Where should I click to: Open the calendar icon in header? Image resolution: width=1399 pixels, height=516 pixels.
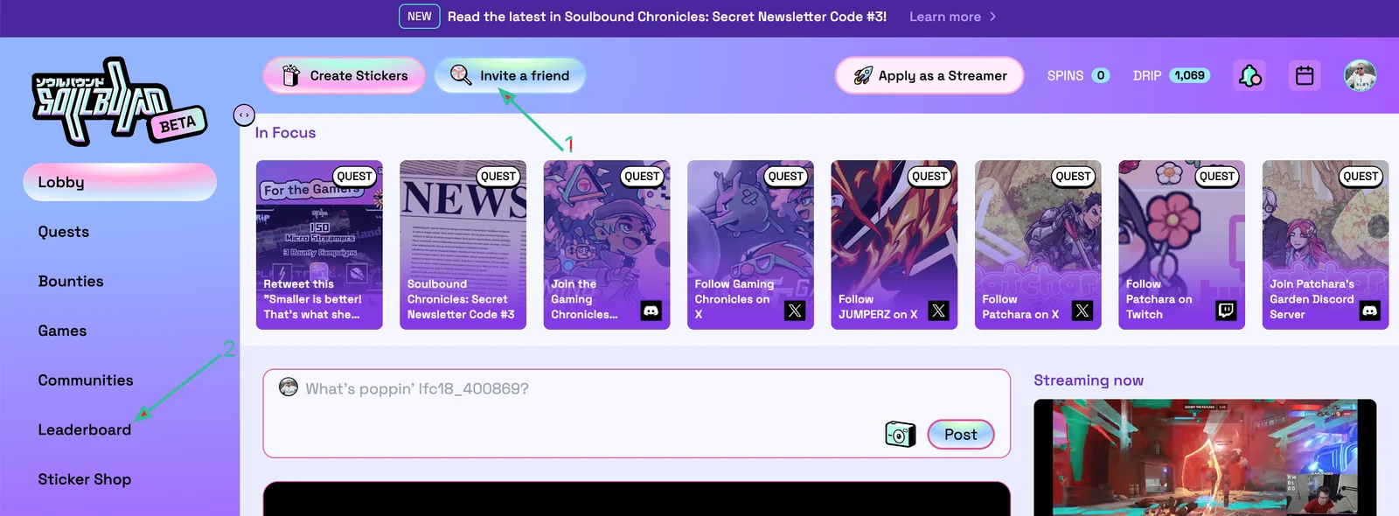1305,76
